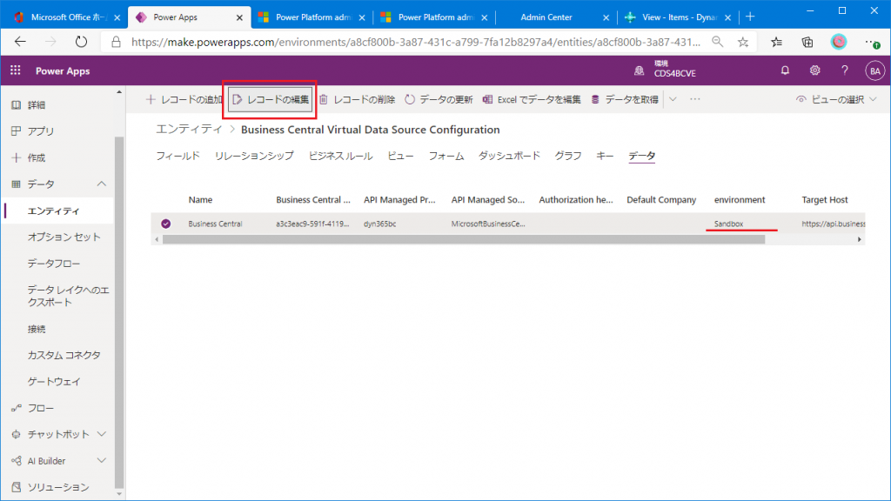Click the Target Host column header
891x501 pixels.
[x=825, y=200]
